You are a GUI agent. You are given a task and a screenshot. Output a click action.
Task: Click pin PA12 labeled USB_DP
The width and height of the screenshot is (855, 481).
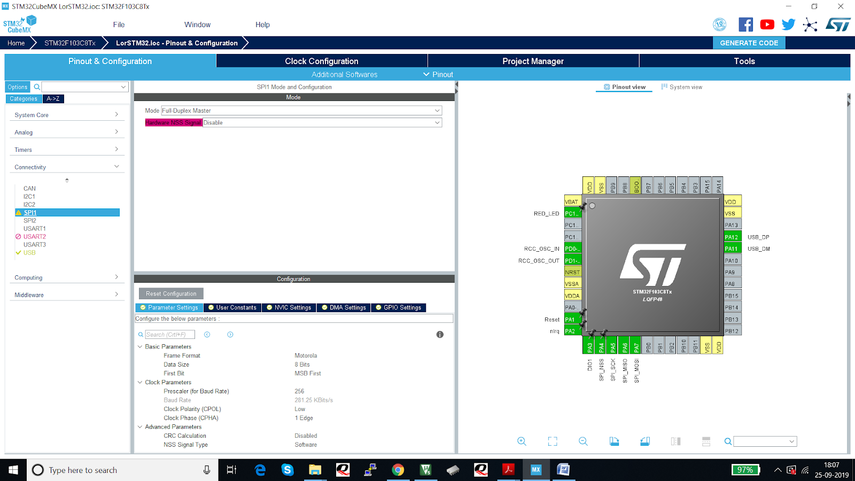click(x=732, y=236)
